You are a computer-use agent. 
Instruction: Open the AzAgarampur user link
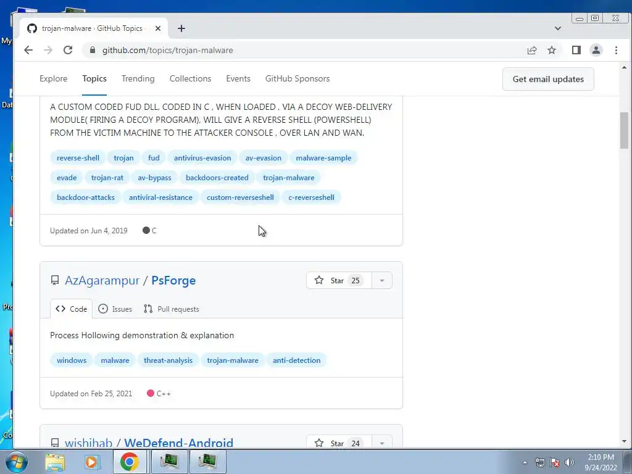pos(102,281)
